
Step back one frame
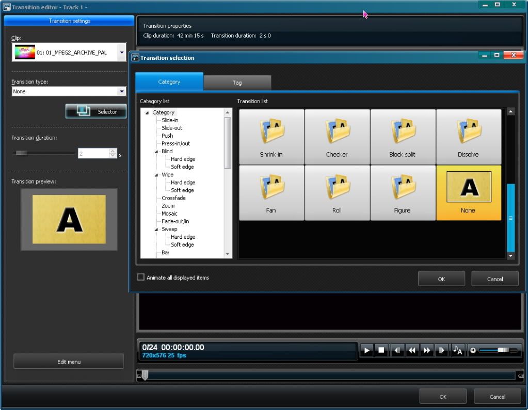[x=397, y=351]
